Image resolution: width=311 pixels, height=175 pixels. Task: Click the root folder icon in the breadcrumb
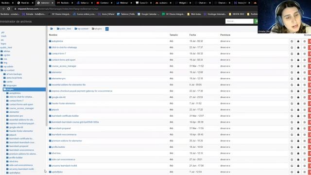point(52,29)
